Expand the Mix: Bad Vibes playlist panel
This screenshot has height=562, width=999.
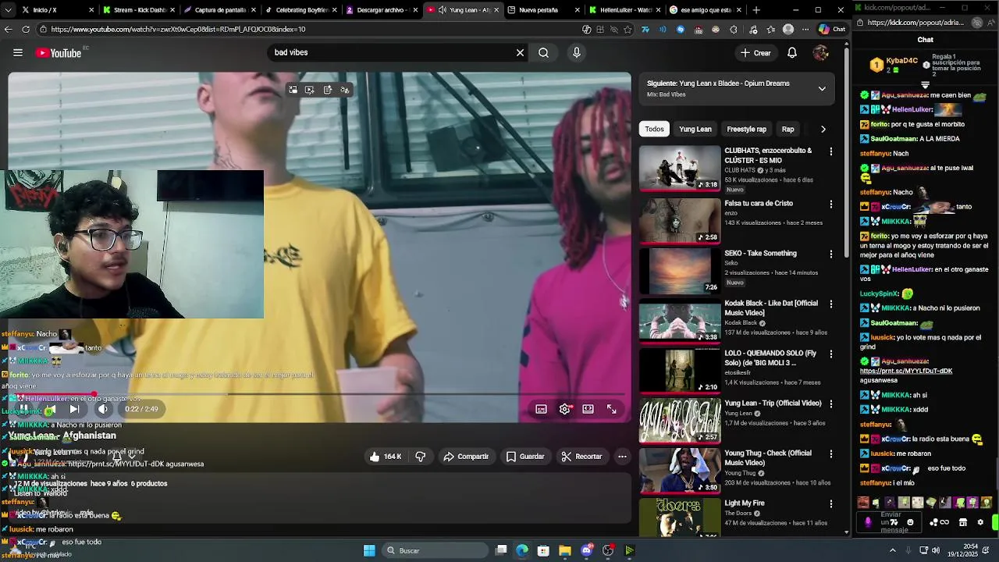(822, 89)
